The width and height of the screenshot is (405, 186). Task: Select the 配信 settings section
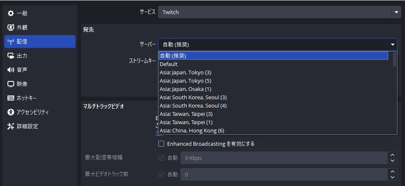40,42
